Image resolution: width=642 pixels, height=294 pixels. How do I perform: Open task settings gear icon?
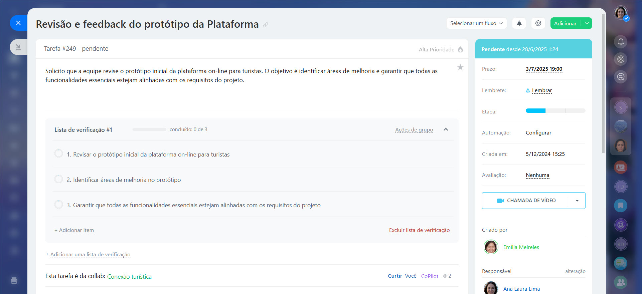tap(538, 23)
